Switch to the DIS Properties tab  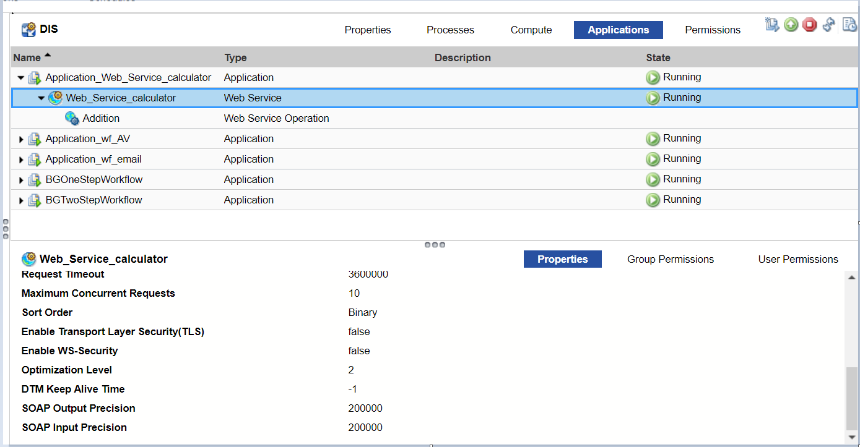click(x=368, y=30)
